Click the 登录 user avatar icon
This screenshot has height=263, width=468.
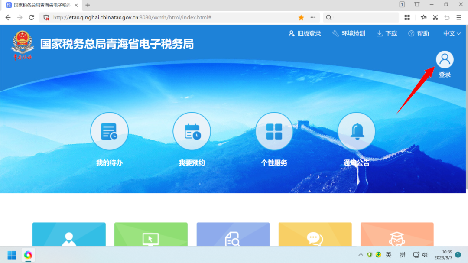445,59
